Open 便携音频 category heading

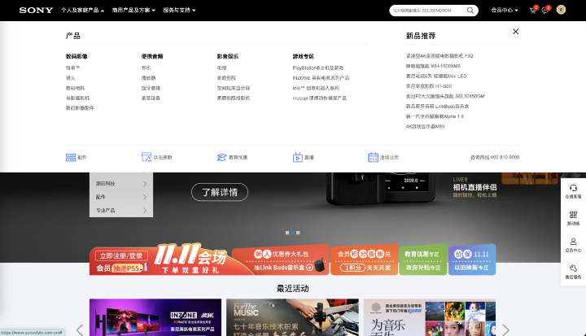tap(152, 56)
